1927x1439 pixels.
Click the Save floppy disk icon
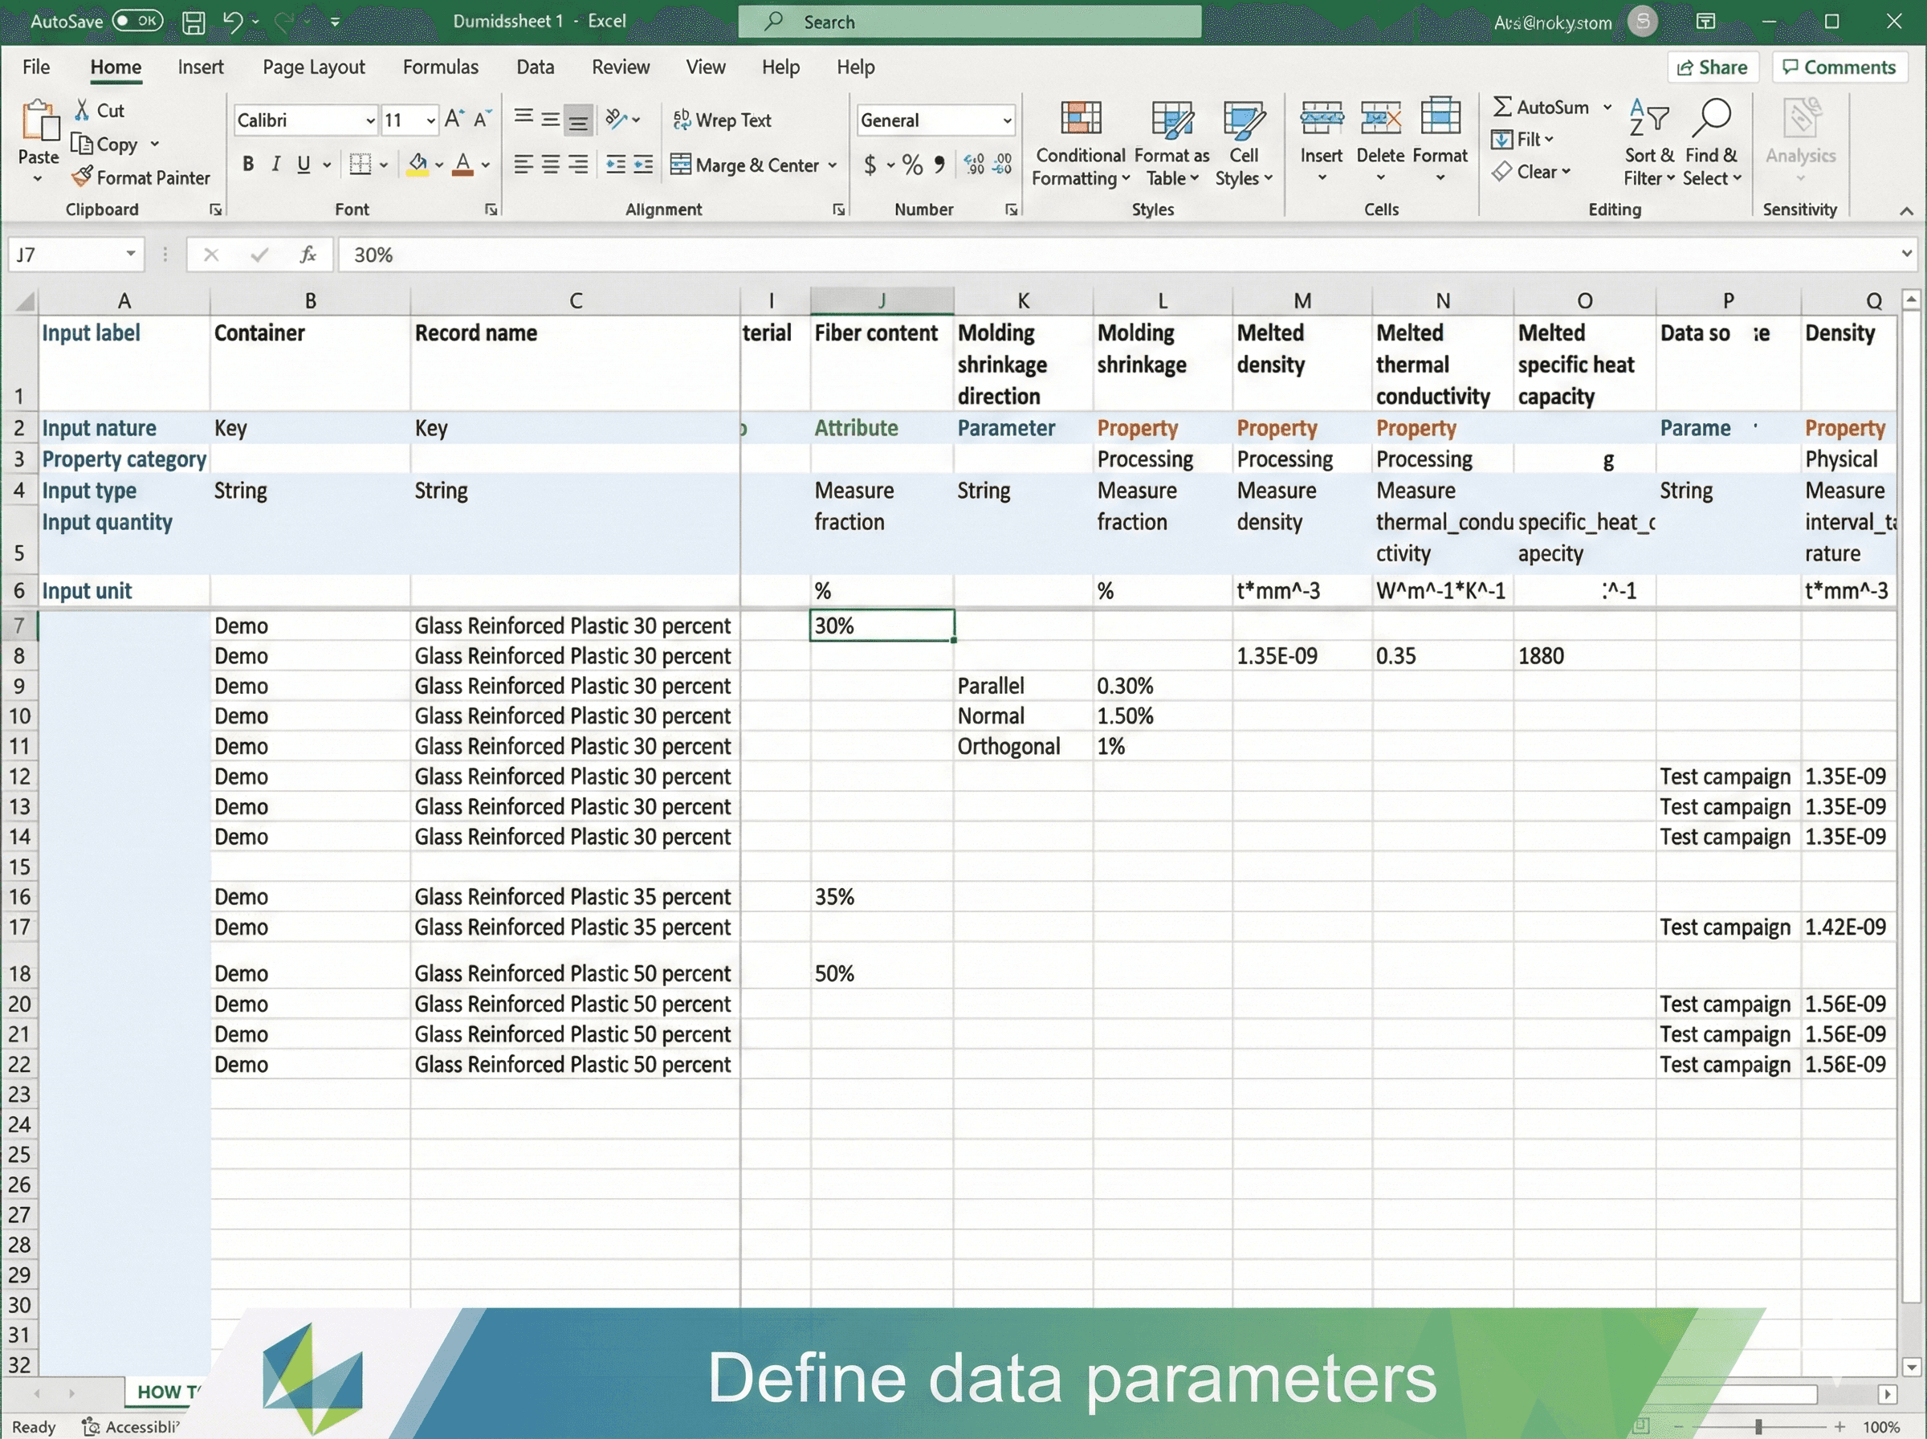click(x=194, y=22)
